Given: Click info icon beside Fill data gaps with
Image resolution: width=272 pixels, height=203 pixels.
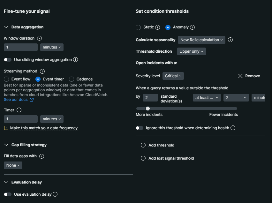Looking at the screenshot, I should click(x=42, y=156).
